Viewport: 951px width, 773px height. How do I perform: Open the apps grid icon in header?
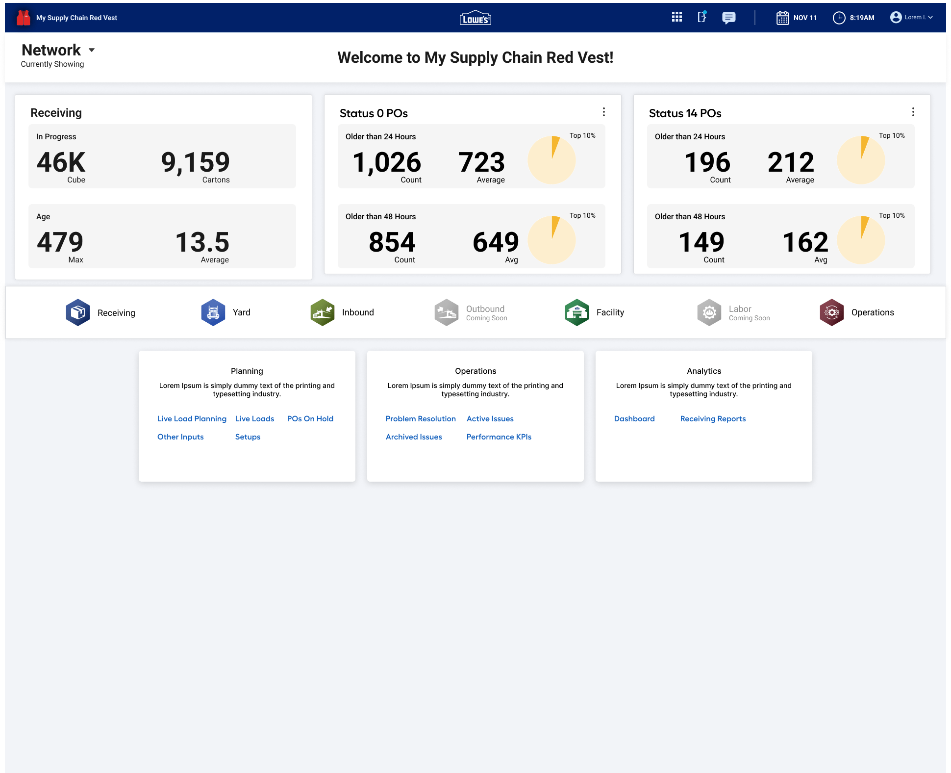click(x=677, y=17)
